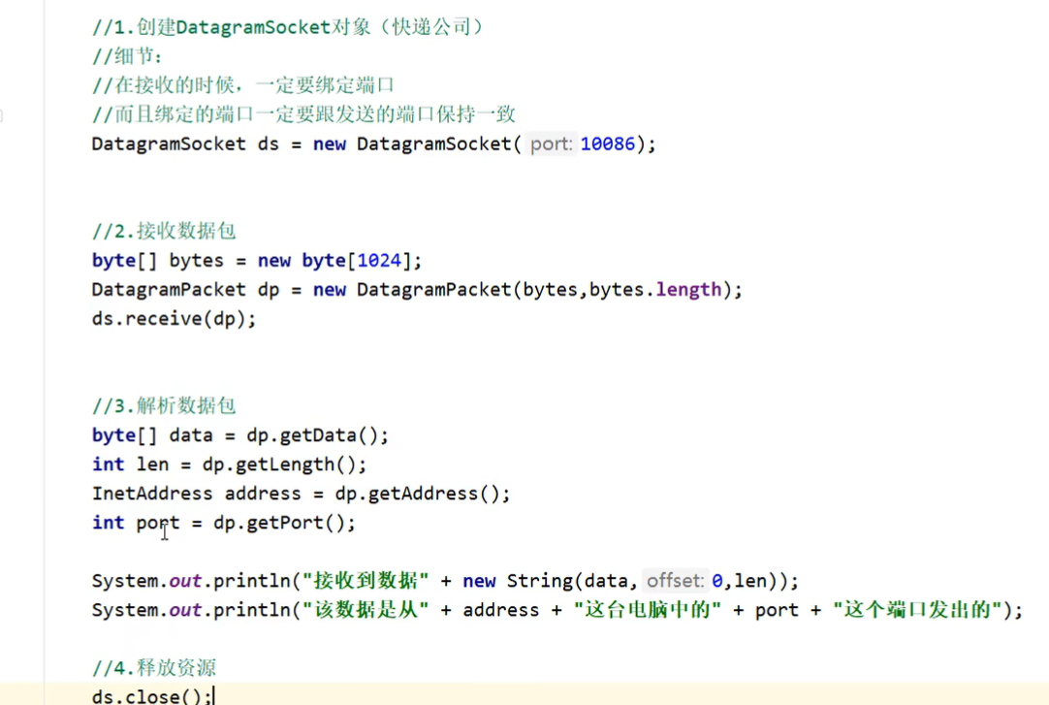Click 'dp.getData()' call
The height and width of the screenshot is (705, 1049).
coord(312,435)
